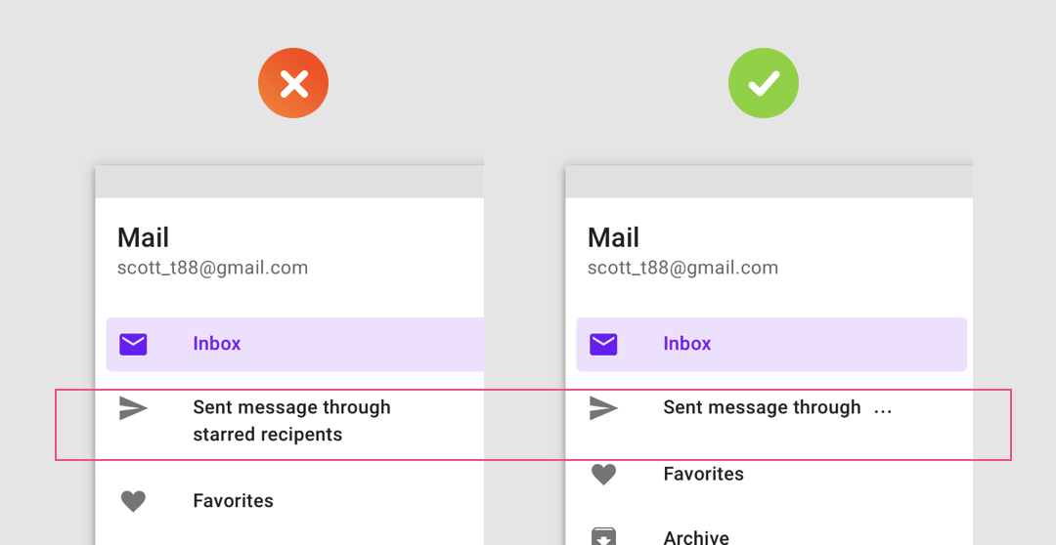
Task: Click scott_t88@gmail.com in the right drawer
Action: pos(682,268)
